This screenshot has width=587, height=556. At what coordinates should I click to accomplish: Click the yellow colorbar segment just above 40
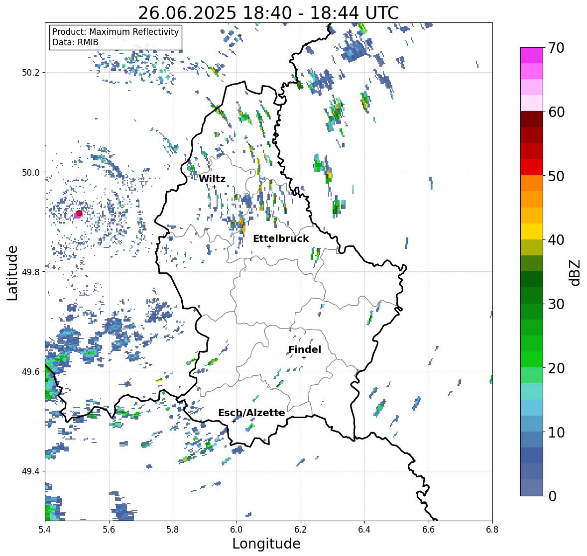532,231
